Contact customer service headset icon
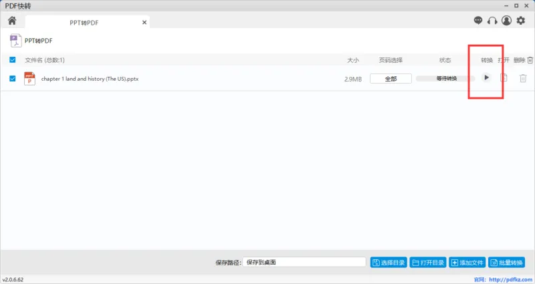This screenshot has width=535, height=284. (x=492, y=21)
